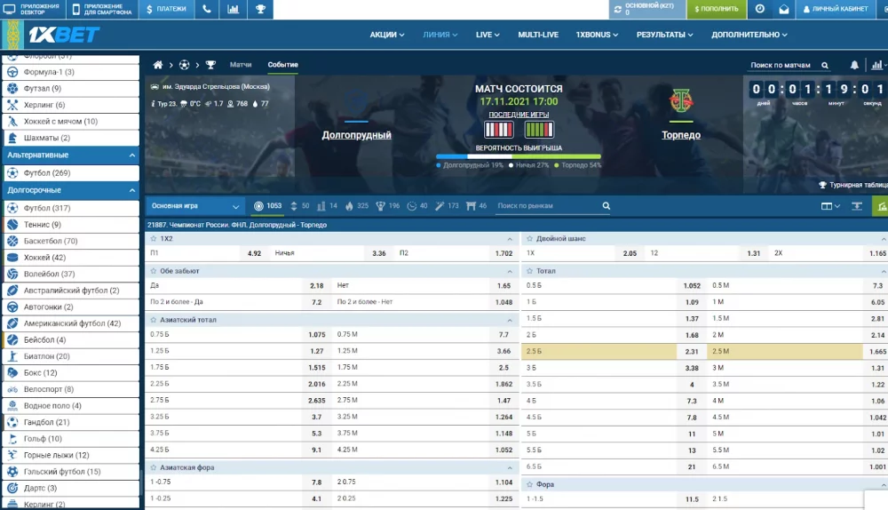
Task: Open Формула-1 (3) in sidebar
Action: pyautogui.click(x=71, y=72)
